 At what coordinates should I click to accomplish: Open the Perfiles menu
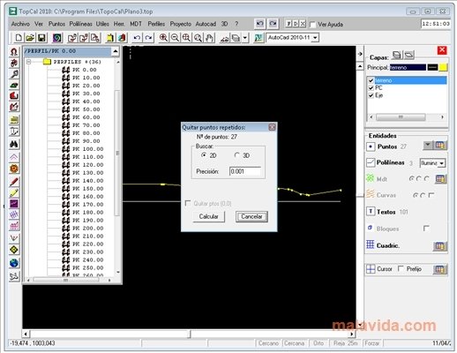[156, 24]
